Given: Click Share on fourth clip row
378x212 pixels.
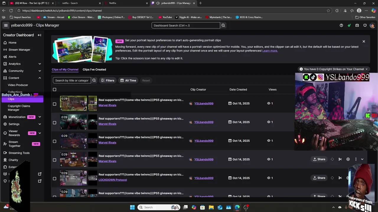Looking at the screenshot, I should point(319,159).
